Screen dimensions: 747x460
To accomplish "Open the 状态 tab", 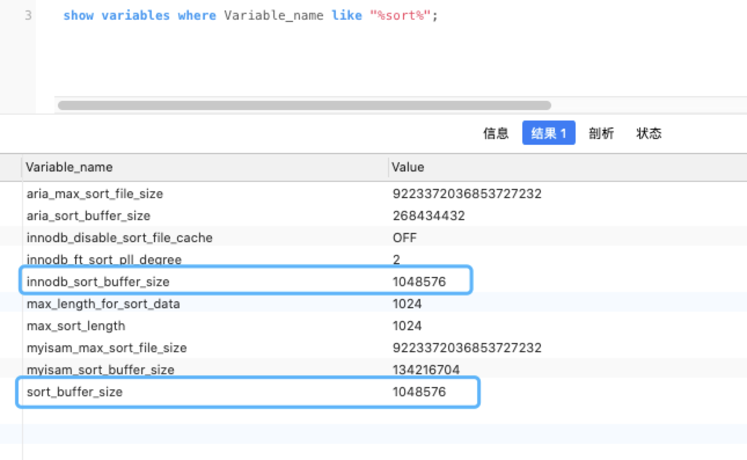I will [649, 133].
